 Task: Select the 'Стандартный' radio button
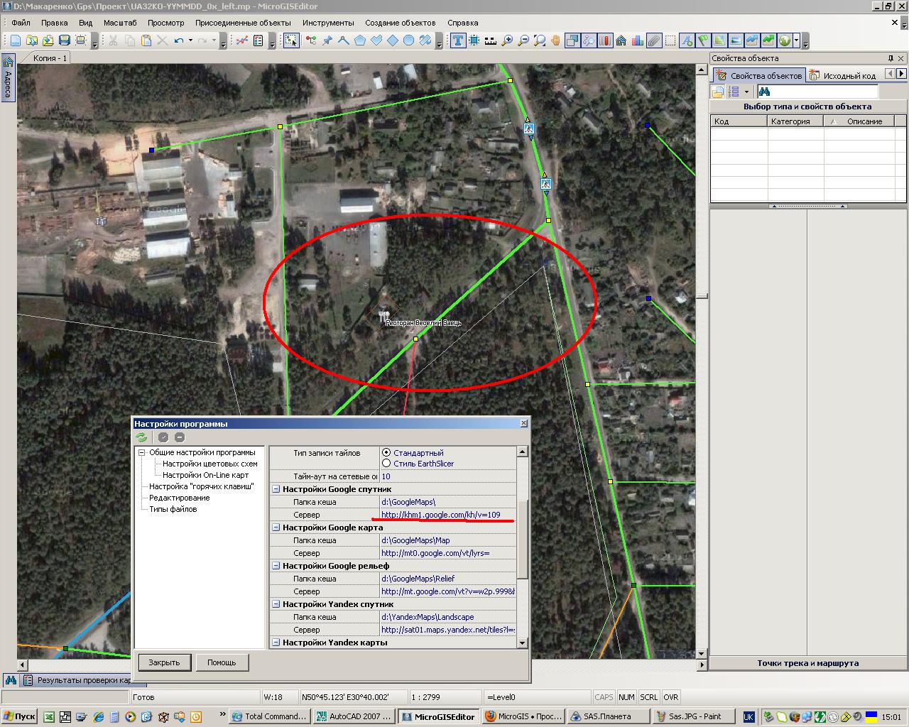[x=386, y=452]
